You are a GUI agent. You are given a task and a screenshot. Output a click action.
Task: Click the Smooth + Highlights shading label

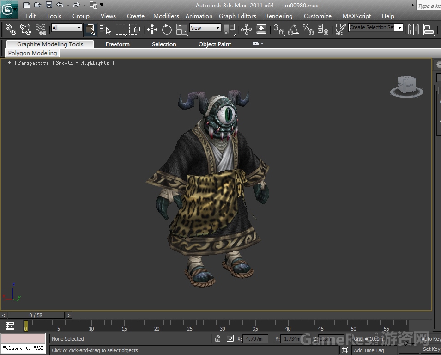pyautogui.click(x=82, y=63)
